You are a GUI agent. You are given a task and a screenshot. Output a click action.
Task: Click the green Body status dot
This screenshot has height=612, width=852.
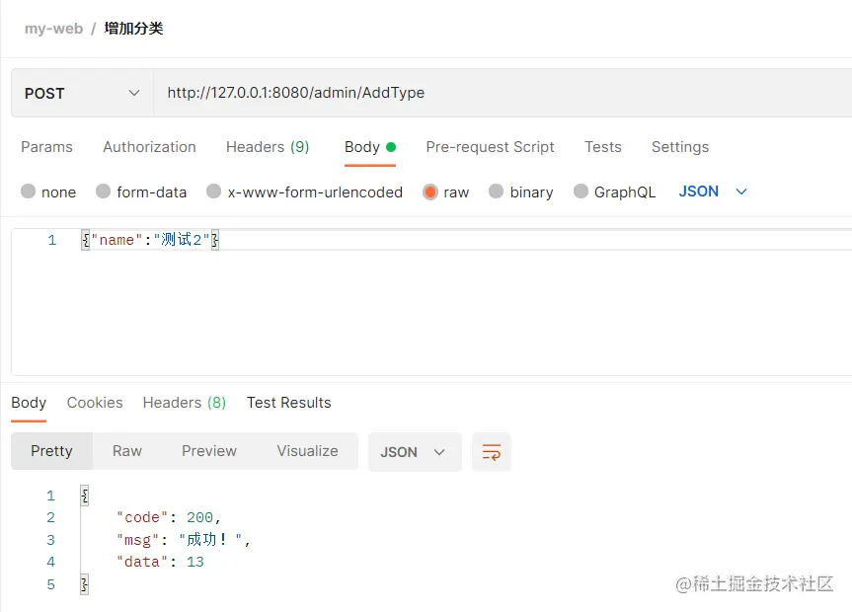click(x=391, y=147)
